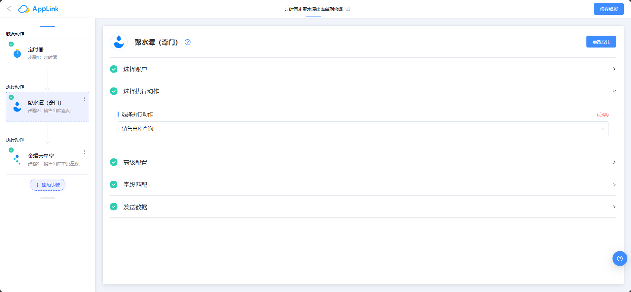The height and width of the screenshot is (292, 631).
Task: Select the 定时器 trigger step card
Action: [x=48, y=53]
